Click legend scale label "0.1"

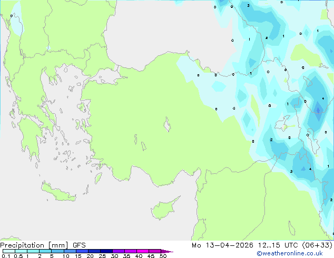click(6, 256)
